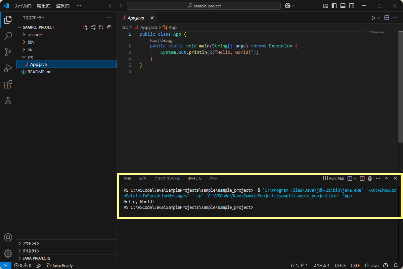
Task: Click the Refresh Explorer icon
Action: (101, 27)
